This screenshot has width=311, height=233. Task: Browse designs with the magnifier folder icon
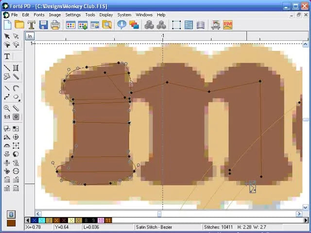(107, 25)
